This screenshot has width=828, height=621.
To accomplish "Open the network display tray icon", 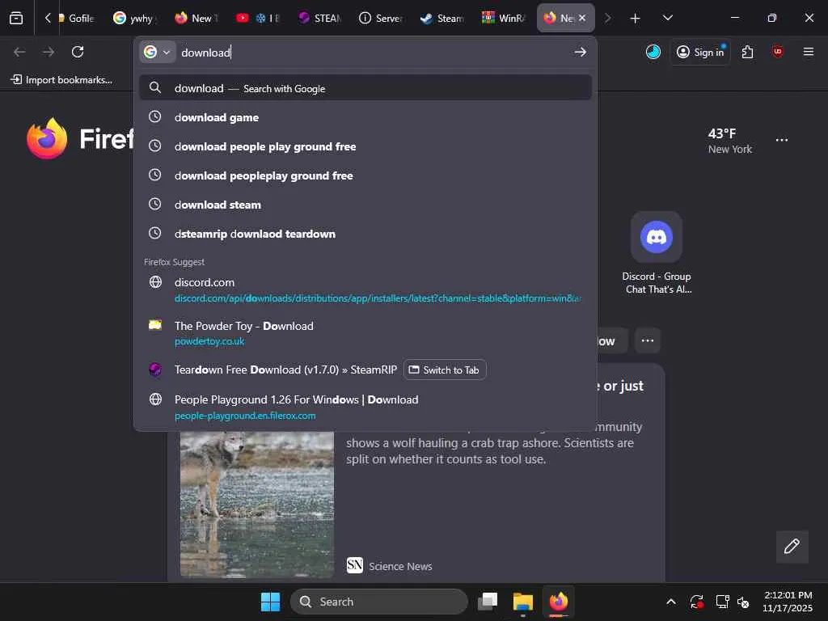I will click(722, 602).
